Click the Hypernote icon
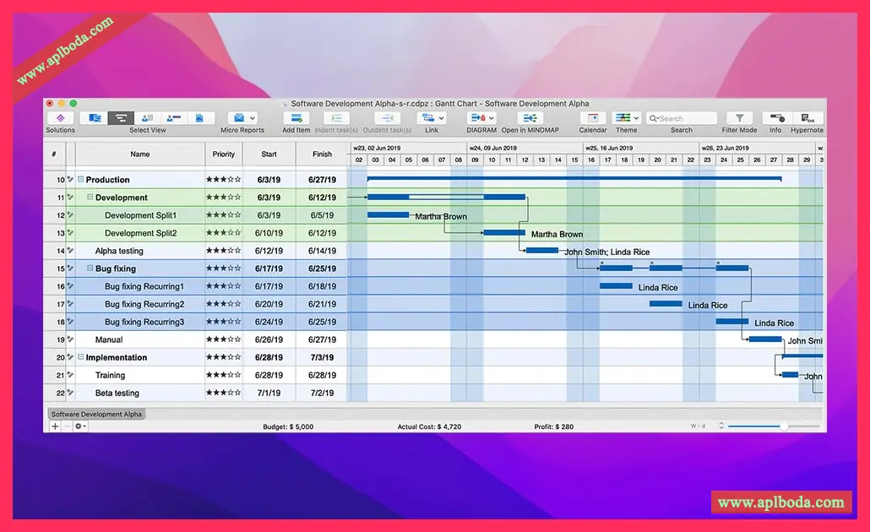The width and height of the screenshot is (870, 532). (807, 118)
